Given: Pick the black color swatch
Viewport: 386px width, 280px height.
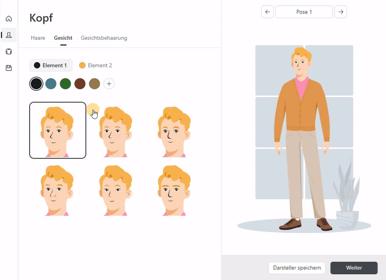Looking at the screenshot, I should click(36, 84).
